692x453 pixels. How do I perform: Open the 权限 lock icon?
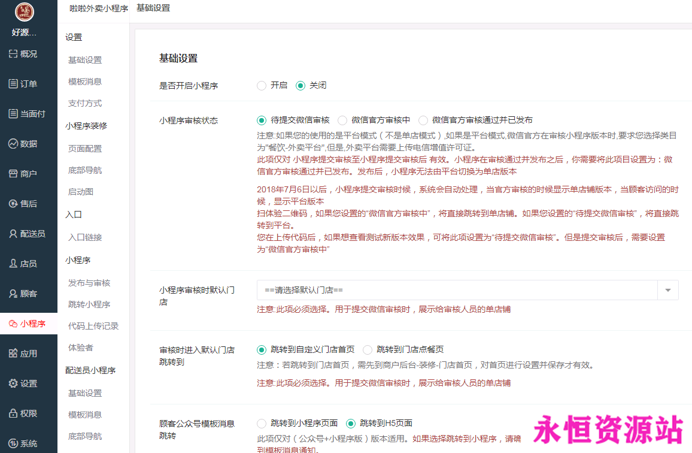point(13,413)
